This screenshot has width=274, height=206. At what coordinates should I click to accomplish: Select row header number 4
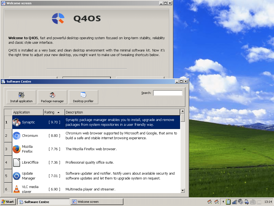(8, 162)
